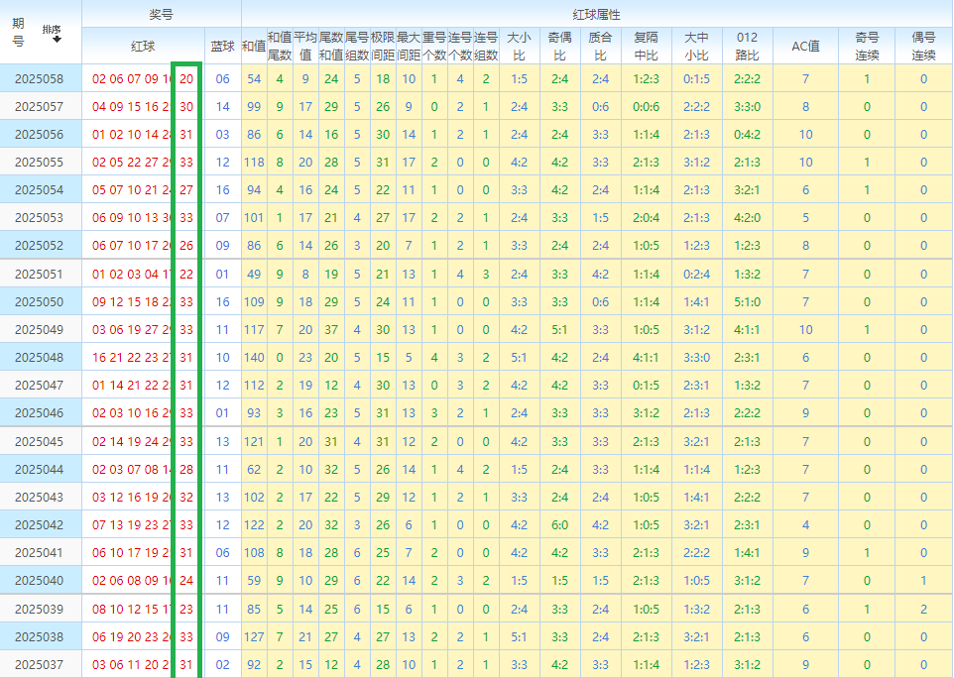
Task: Select the 红球 column header
Action: 143,46
